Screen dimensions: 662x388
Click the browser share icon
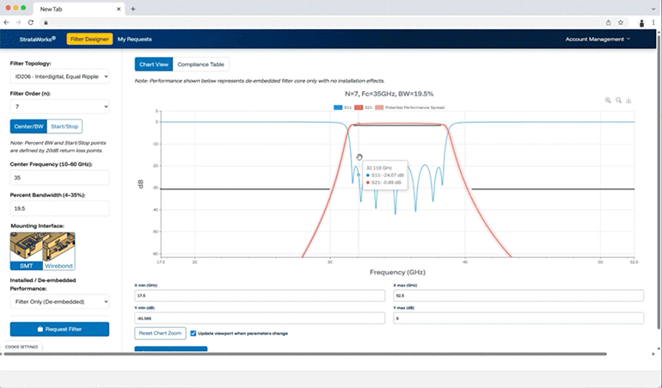(609, 22)
